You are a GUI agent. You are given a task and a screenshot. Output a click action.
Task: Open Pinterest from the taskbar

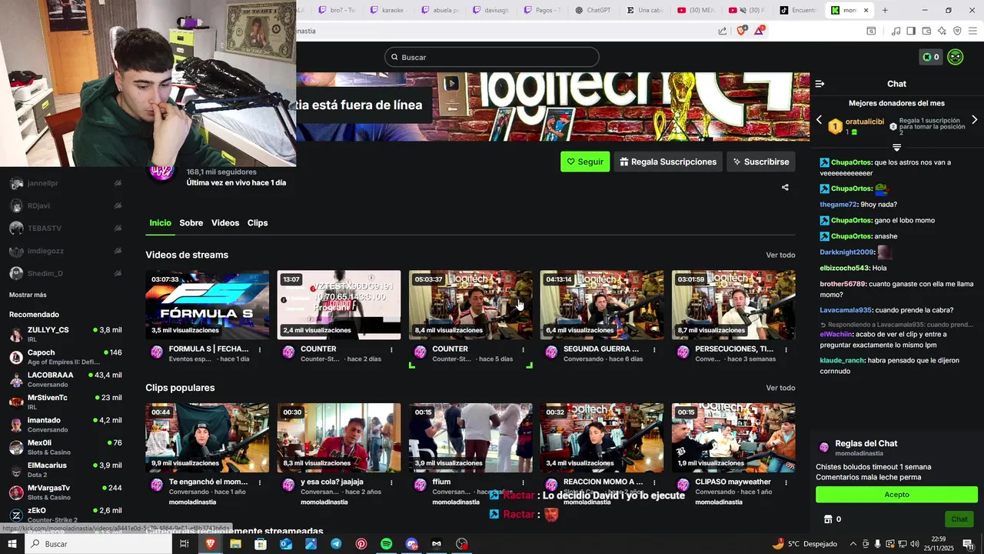[361, 544]
